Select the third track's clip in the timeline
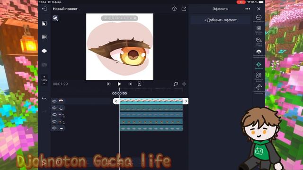Screen dimensions: 303x170 pos(151,115)
